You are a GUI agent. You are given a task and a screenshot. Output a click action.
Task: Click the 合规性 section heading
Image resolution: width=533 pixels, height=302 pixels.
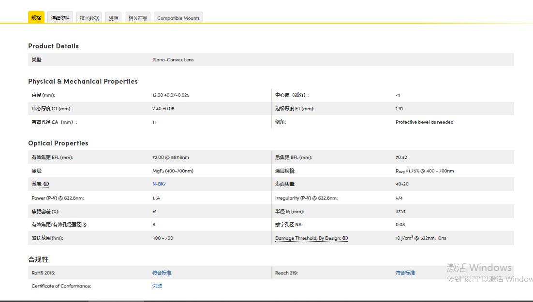(38, 259)
